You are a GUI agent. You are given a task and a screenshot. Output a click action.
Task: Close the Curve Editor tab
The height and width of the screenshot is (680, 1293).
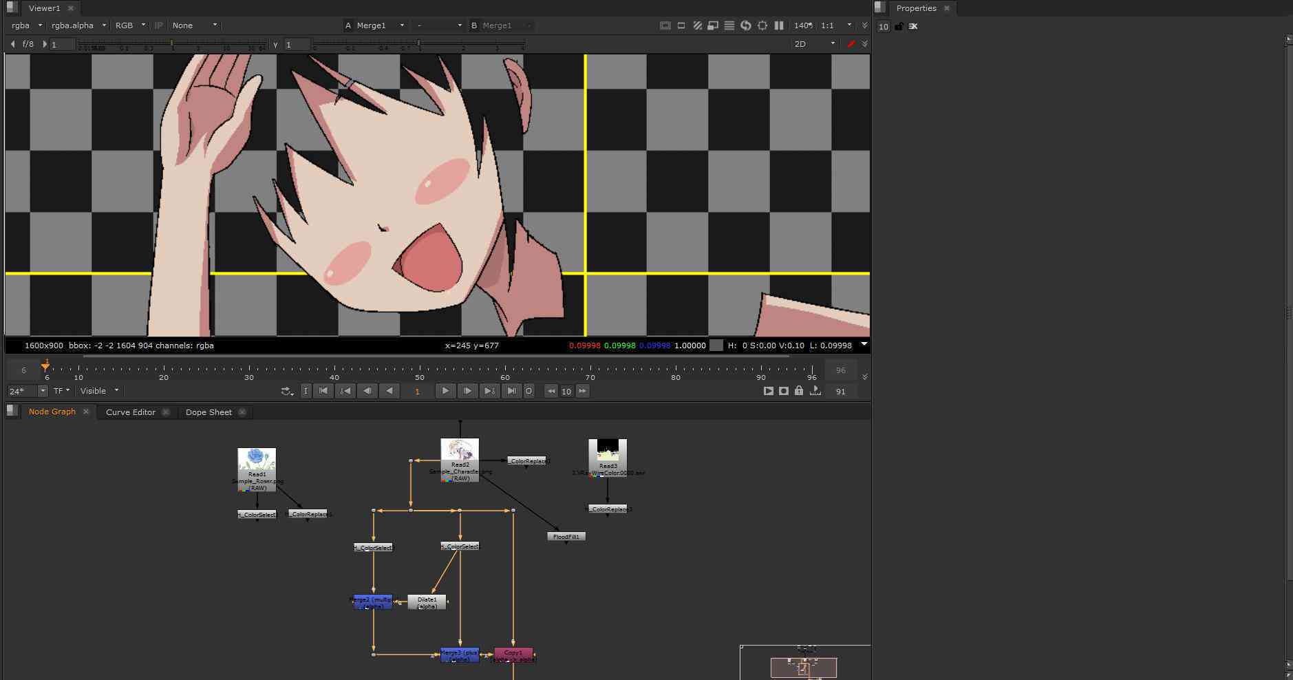point(166,412)
